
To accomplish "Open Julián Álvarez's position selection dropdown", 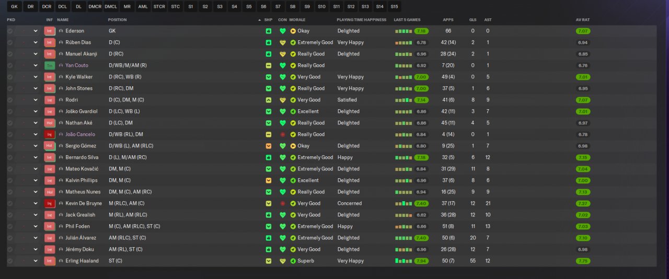I will coord(36,238).
